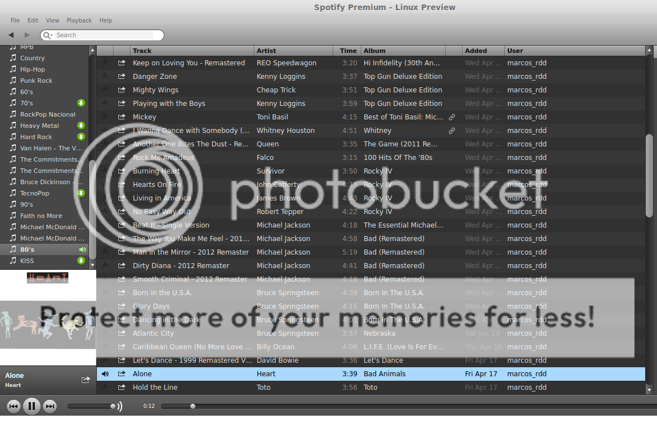This screenshot has height=423, width=657.
Task: Click the forward navigation arrow
Action: (26, 35)
